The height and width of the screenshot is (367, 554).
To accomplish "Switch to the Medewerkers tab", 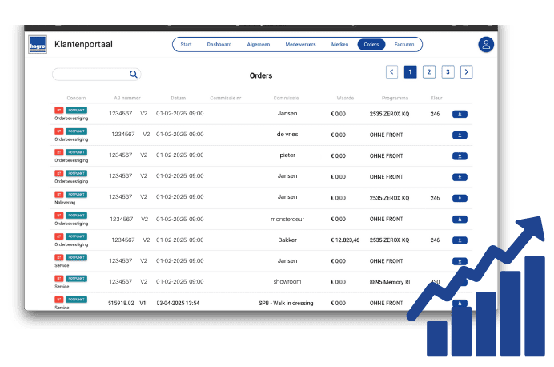I will click(300, 45).
